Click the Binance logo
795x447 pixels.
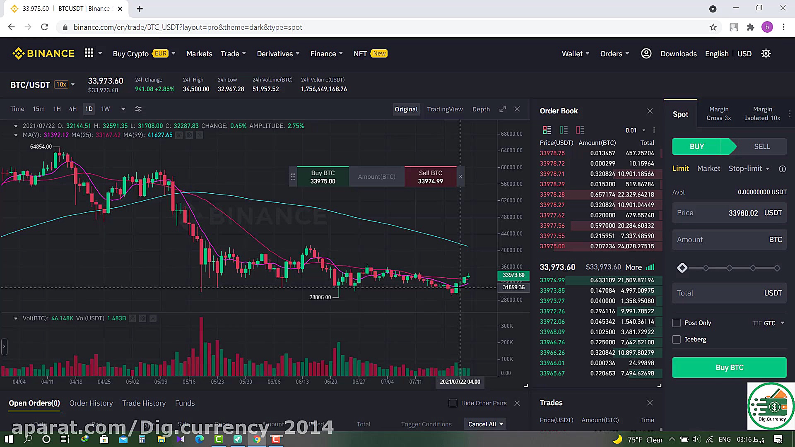point(43,53)
